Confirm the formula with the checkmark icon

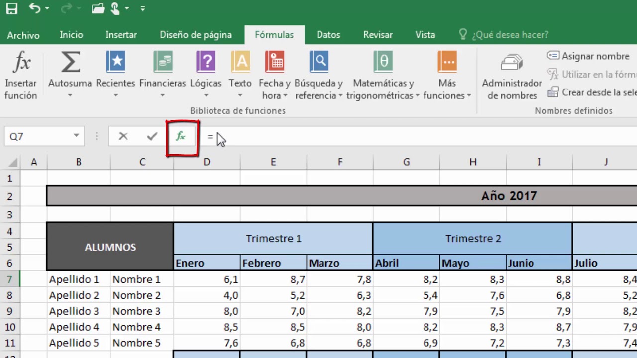pyautogui.click(x=152, y=136)
